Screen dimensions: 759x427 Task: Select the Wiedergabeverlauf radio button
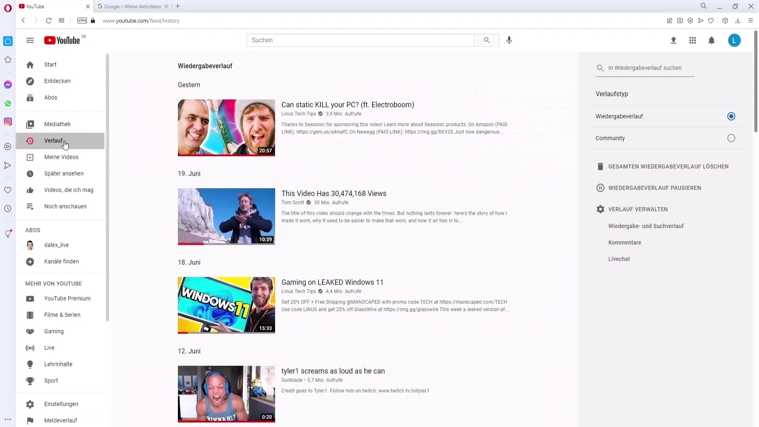pyautogui.click(x=731, y=116)
